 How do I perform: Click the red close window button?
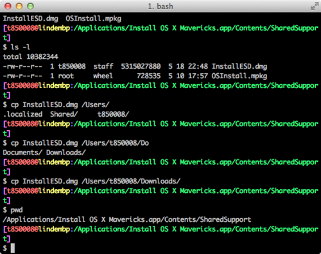(x=8, y=6)
